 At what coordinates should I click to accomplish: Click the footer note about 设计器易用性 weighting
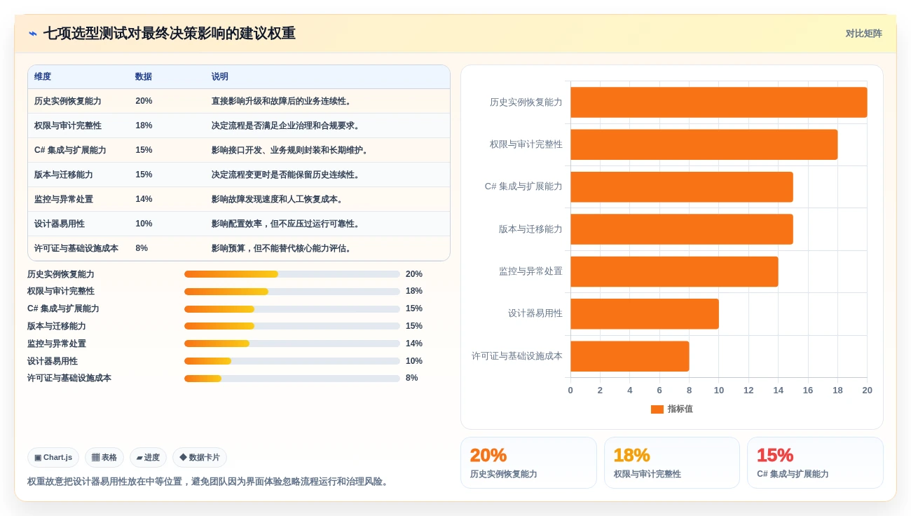208,482
